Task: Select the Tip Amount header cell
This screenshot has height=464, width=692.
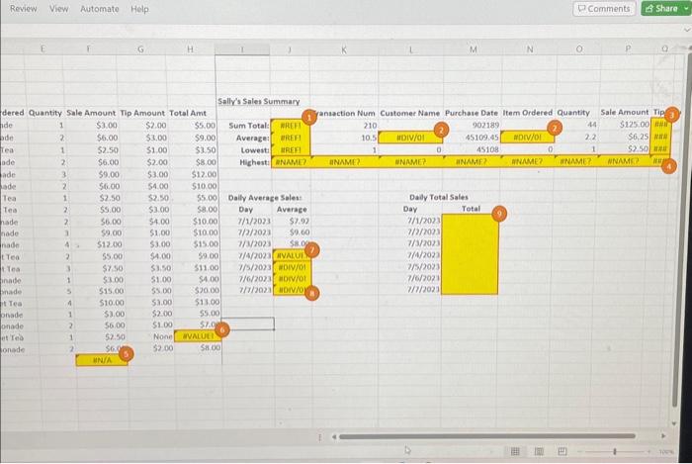Action: [142, 113]
